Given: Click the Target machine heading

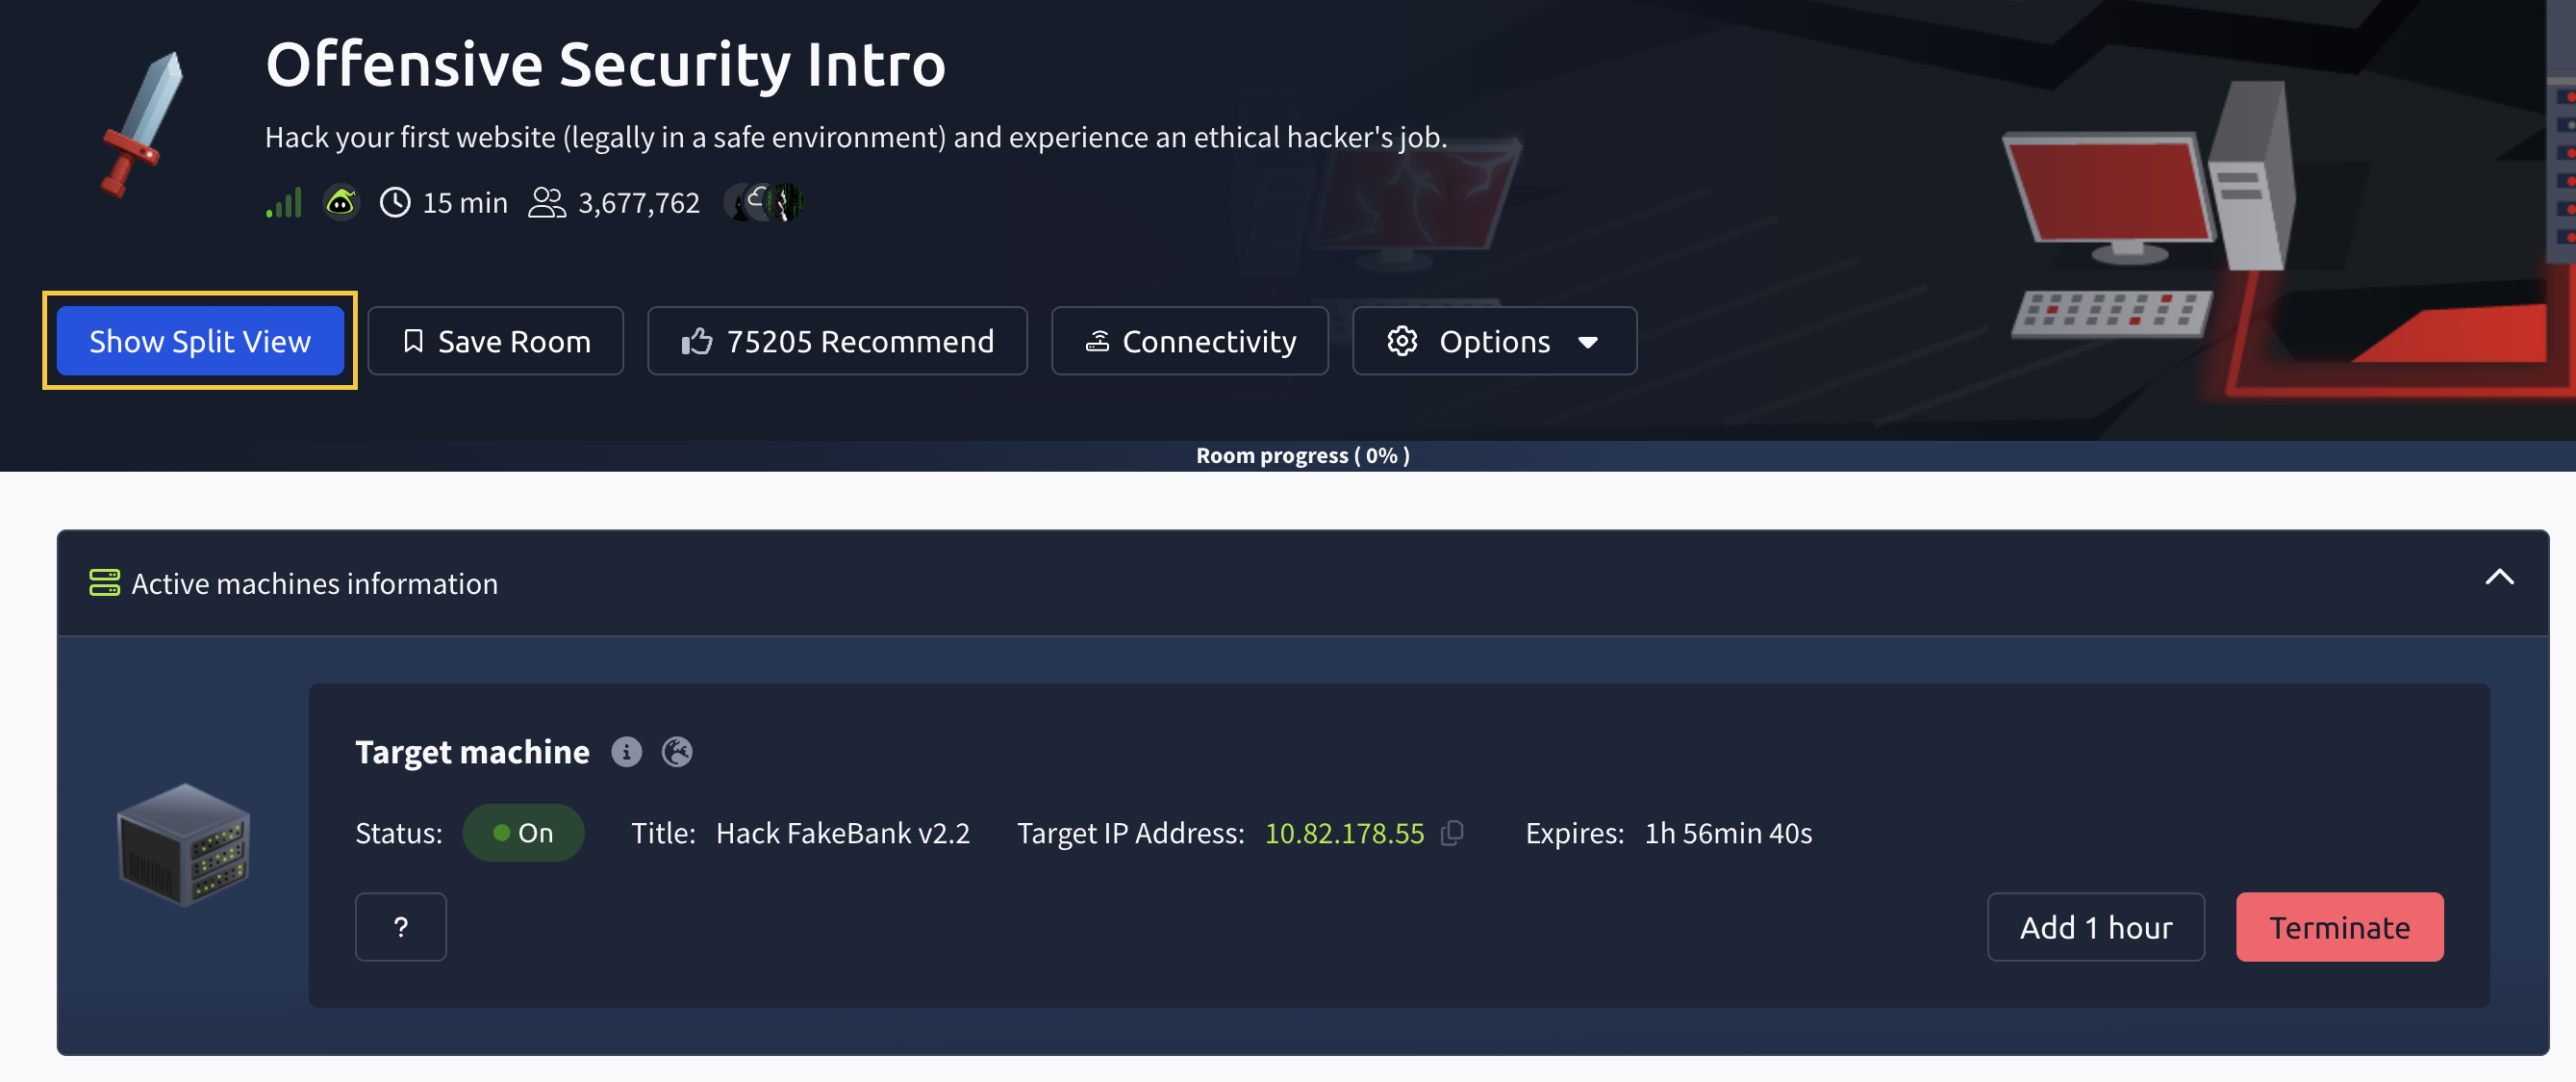Looking at the screenshot, I should pos(472,752).
